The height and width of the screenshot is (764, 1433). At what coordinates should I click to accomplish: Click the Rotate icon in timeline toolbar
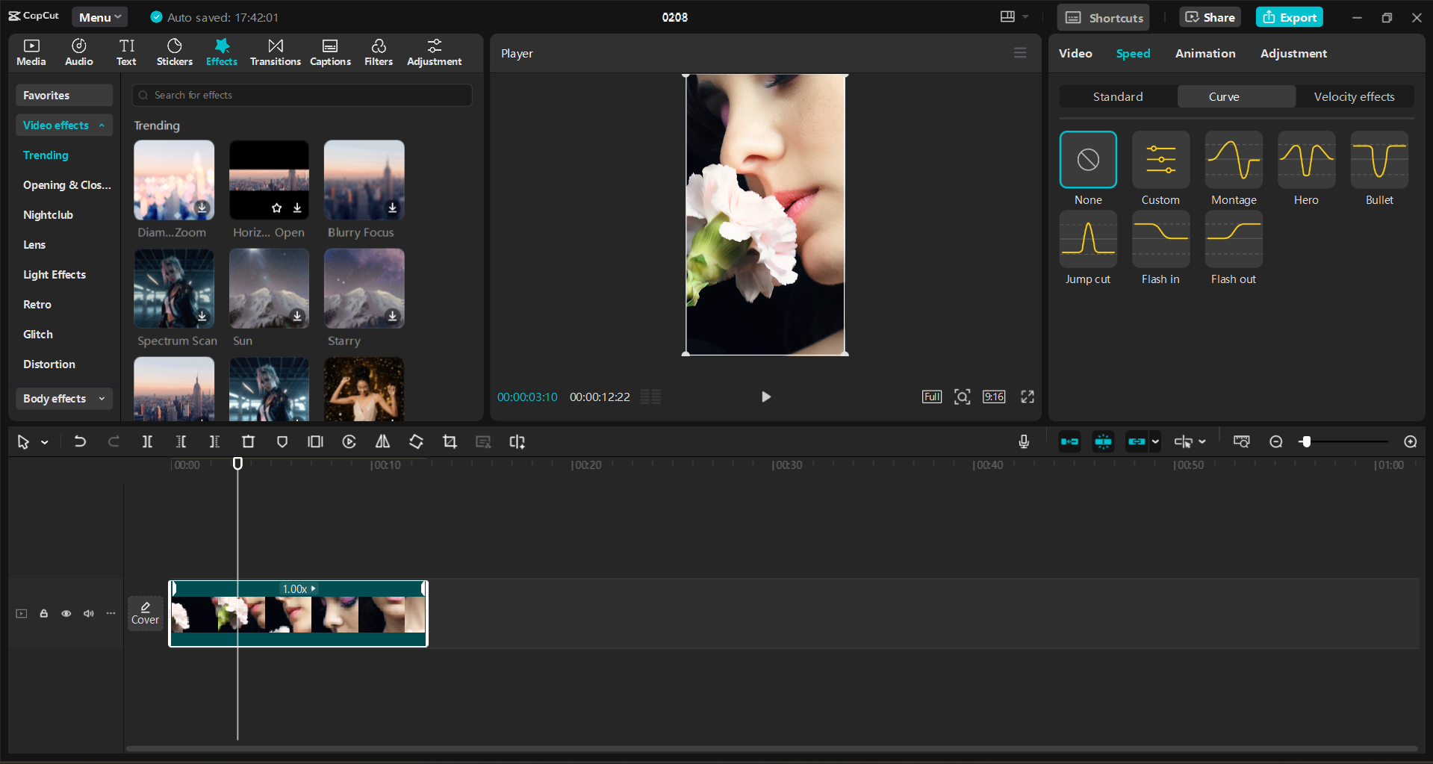click(x=416, y=442)
